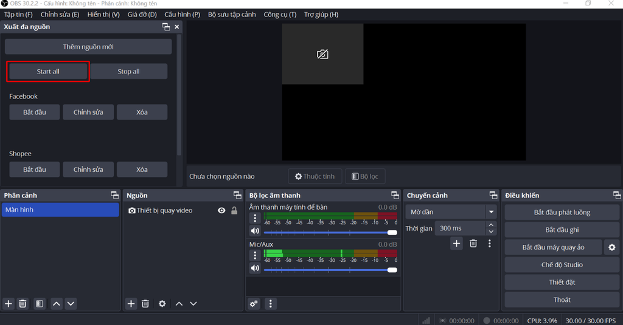Adjust desktop audio volume slider
Image resolution: width=623 pixels, height=325 pixels.
330,233
